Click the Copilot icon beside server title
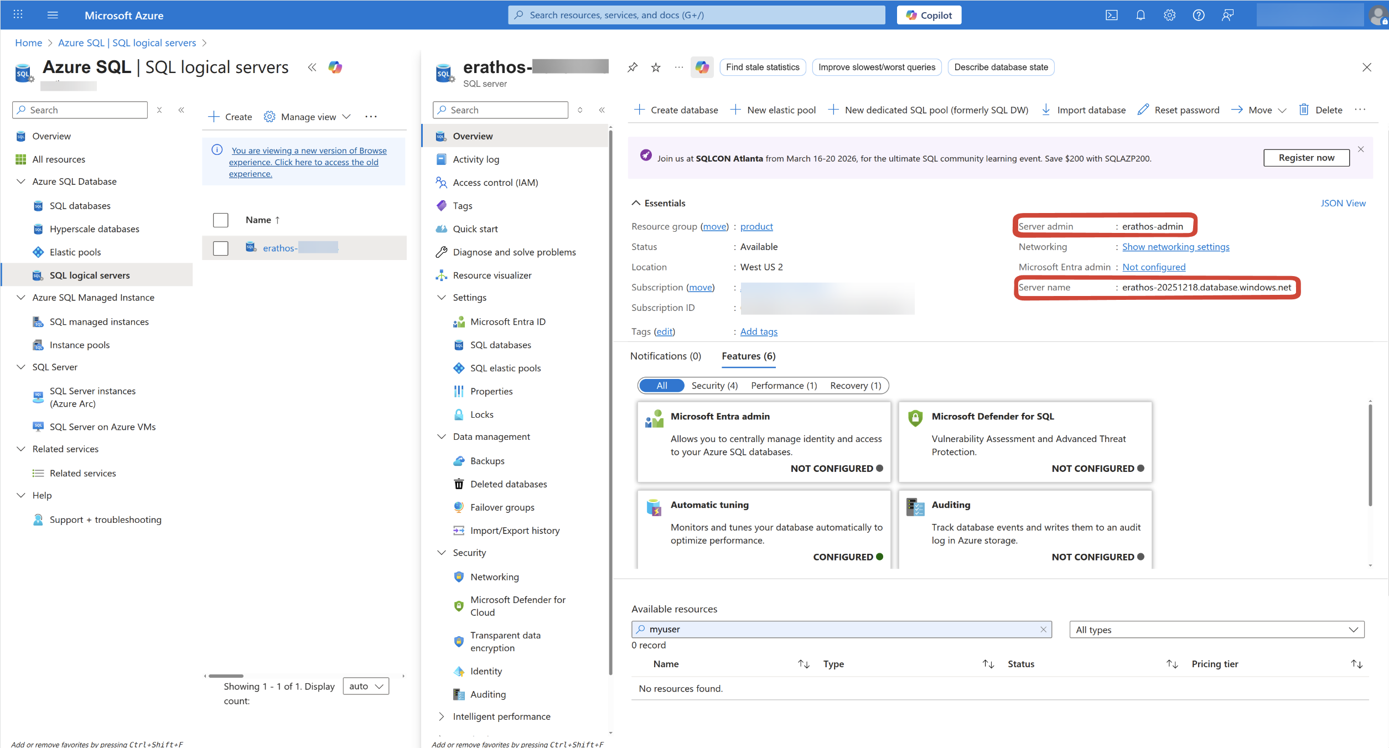 tap(702, 67)
